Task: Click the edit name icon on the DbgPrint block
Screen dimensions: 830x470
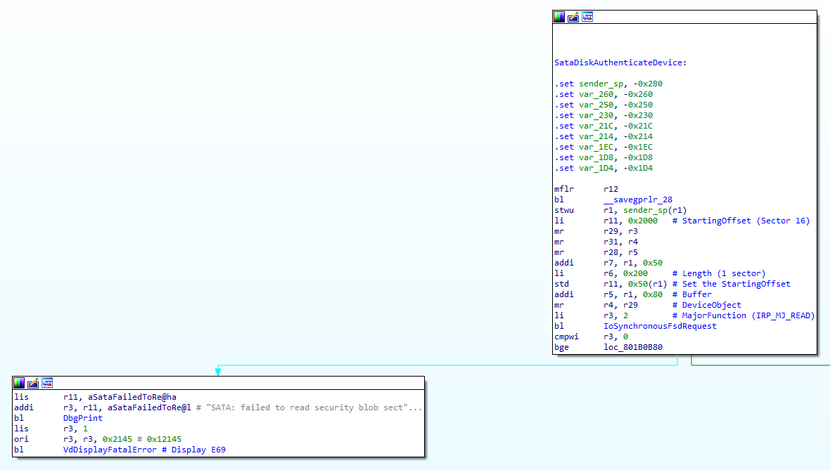Action: point(33,383)
